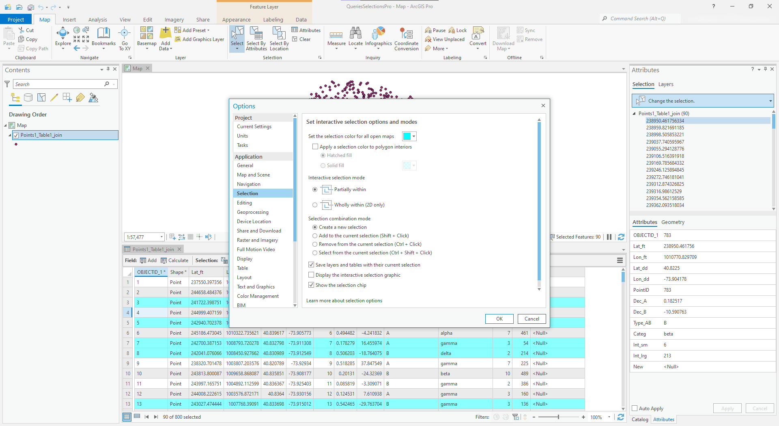Click OK in Options dialog
Image resolution: width=779 pixels, height=426 pixels.
click(x=499, y=319)
